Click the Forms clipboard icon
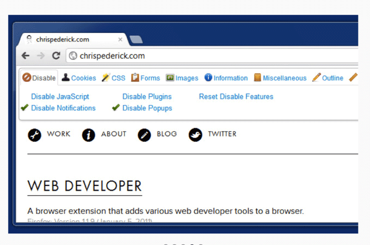Screen dimensions: 370x245 pyautogui.click(x=135, y=77)
